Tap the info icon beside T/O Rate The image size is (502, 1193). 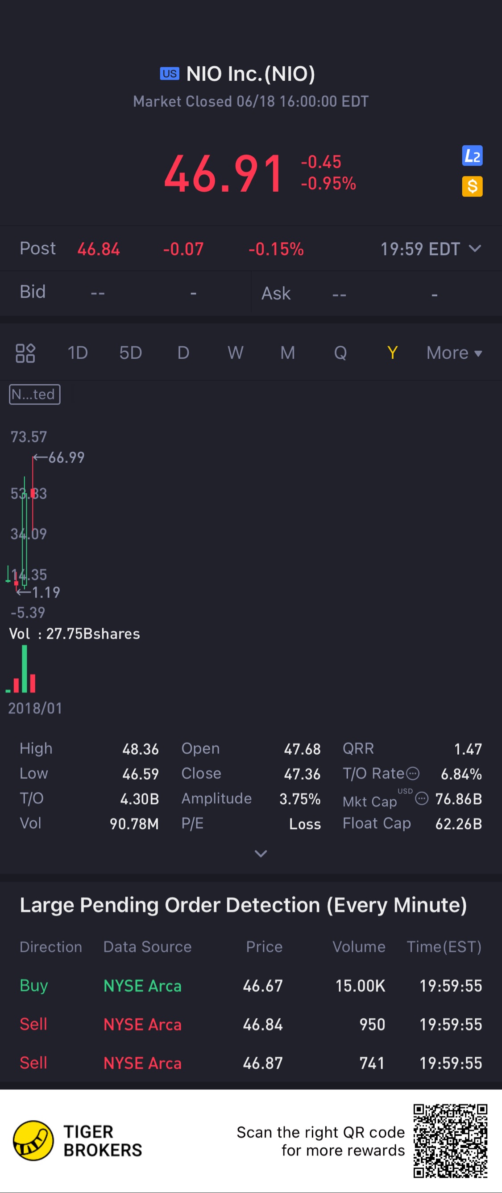point(412,773)
